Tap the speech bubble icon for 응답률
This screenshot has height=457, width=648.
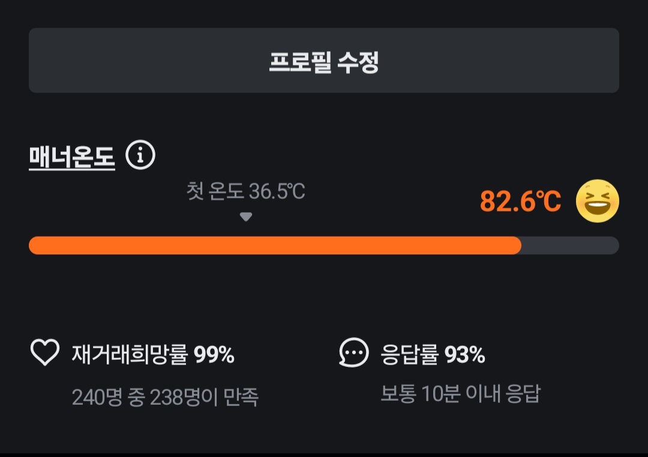(353, 353)
